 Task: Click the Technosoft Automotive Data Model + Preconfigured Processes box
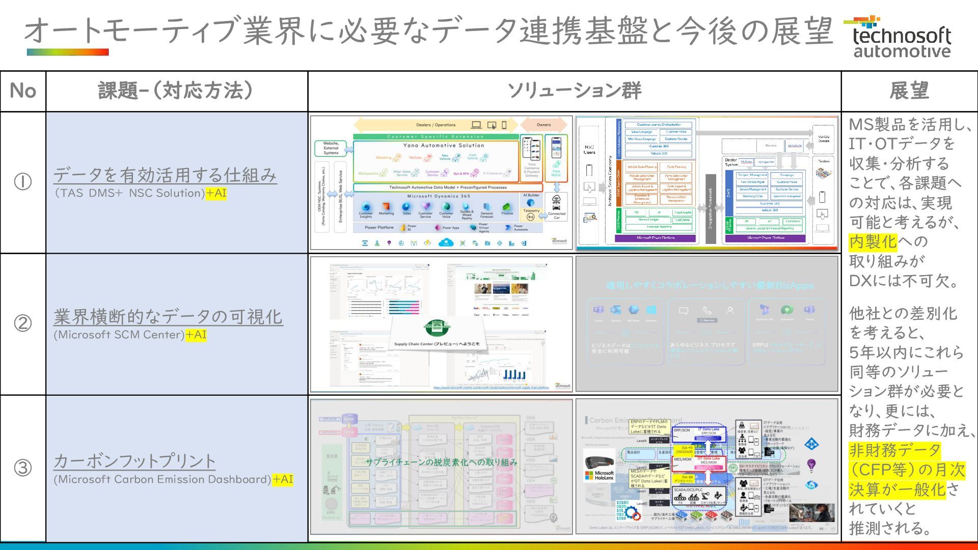pos(448,187)
